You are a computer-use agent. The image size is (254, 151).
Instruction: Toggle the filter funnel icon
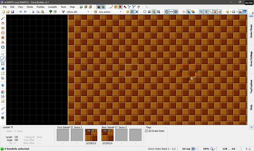[63, 12]
